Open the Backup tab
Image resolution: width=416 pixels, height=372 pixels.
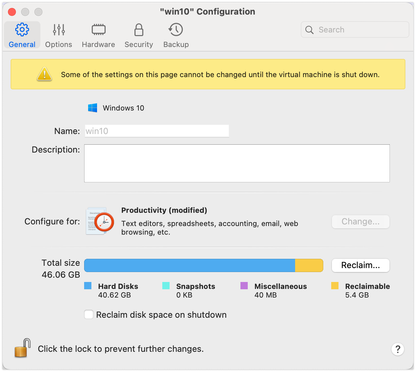pos(176,36)
